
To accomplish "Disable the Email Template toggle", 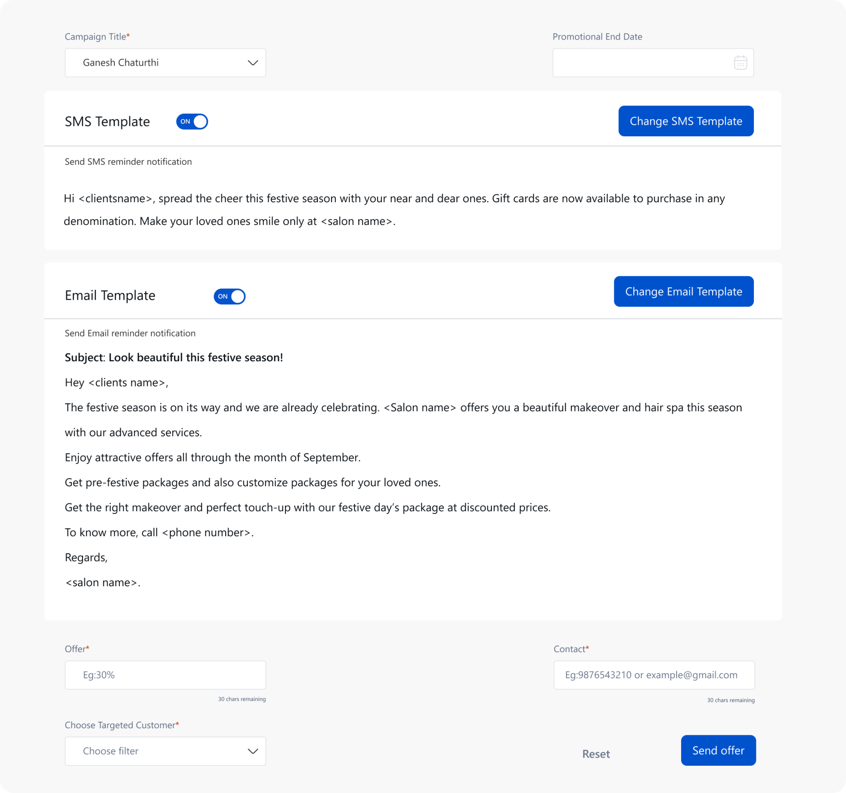I will click(x=229, y=296).
